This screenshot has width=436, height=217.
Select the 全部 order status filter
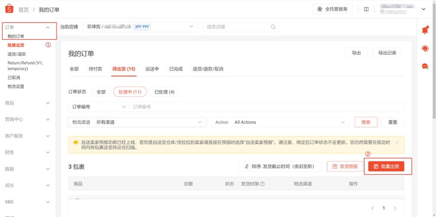[101, 92]
